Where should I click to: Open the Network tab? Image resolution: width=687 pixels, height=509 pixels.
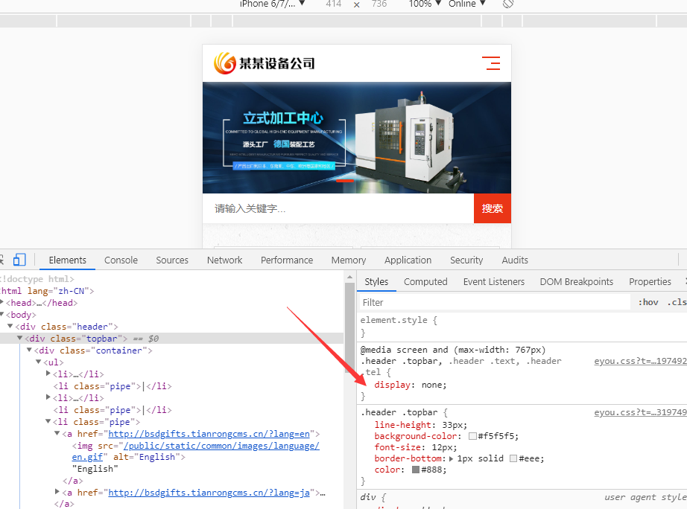pos(224,260)
